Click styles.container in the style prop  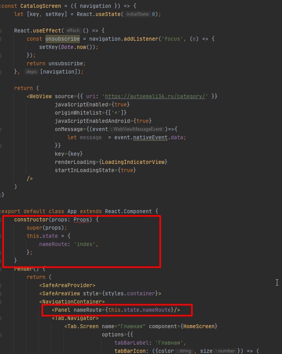(130, 293)
